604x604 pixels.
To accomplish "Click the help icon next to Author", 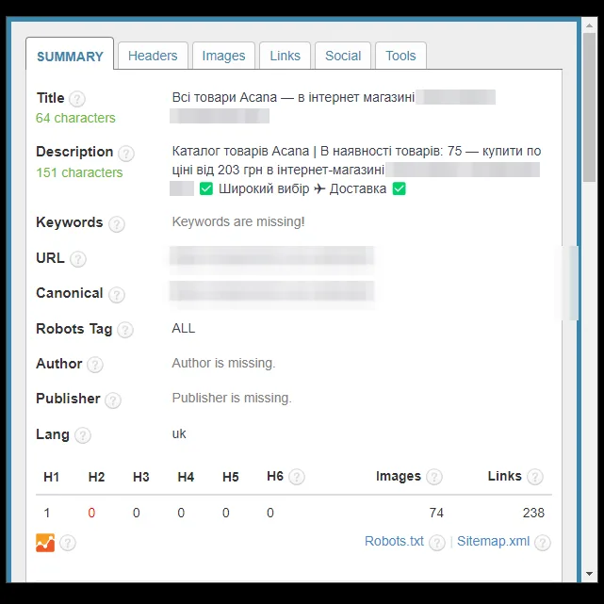I will (x=95, y=365).
